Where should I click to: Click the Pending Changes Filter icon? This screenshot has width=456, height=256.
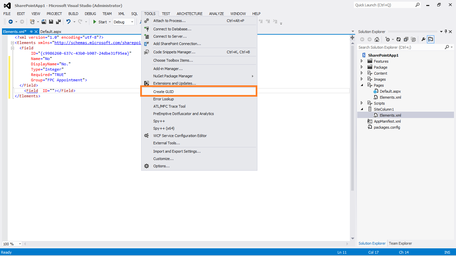tap(387, 39)
